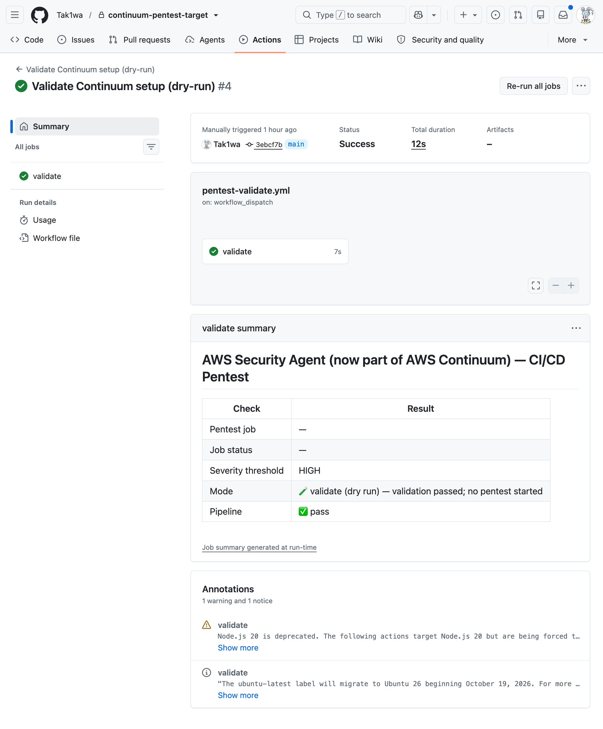Open the Actions tab
This screenshot has width=603, height=729.
pos(260,40)
